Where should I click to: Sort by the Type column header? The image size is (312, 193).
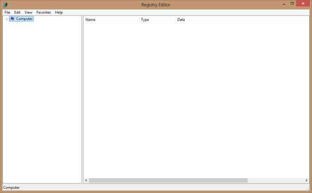156,20
